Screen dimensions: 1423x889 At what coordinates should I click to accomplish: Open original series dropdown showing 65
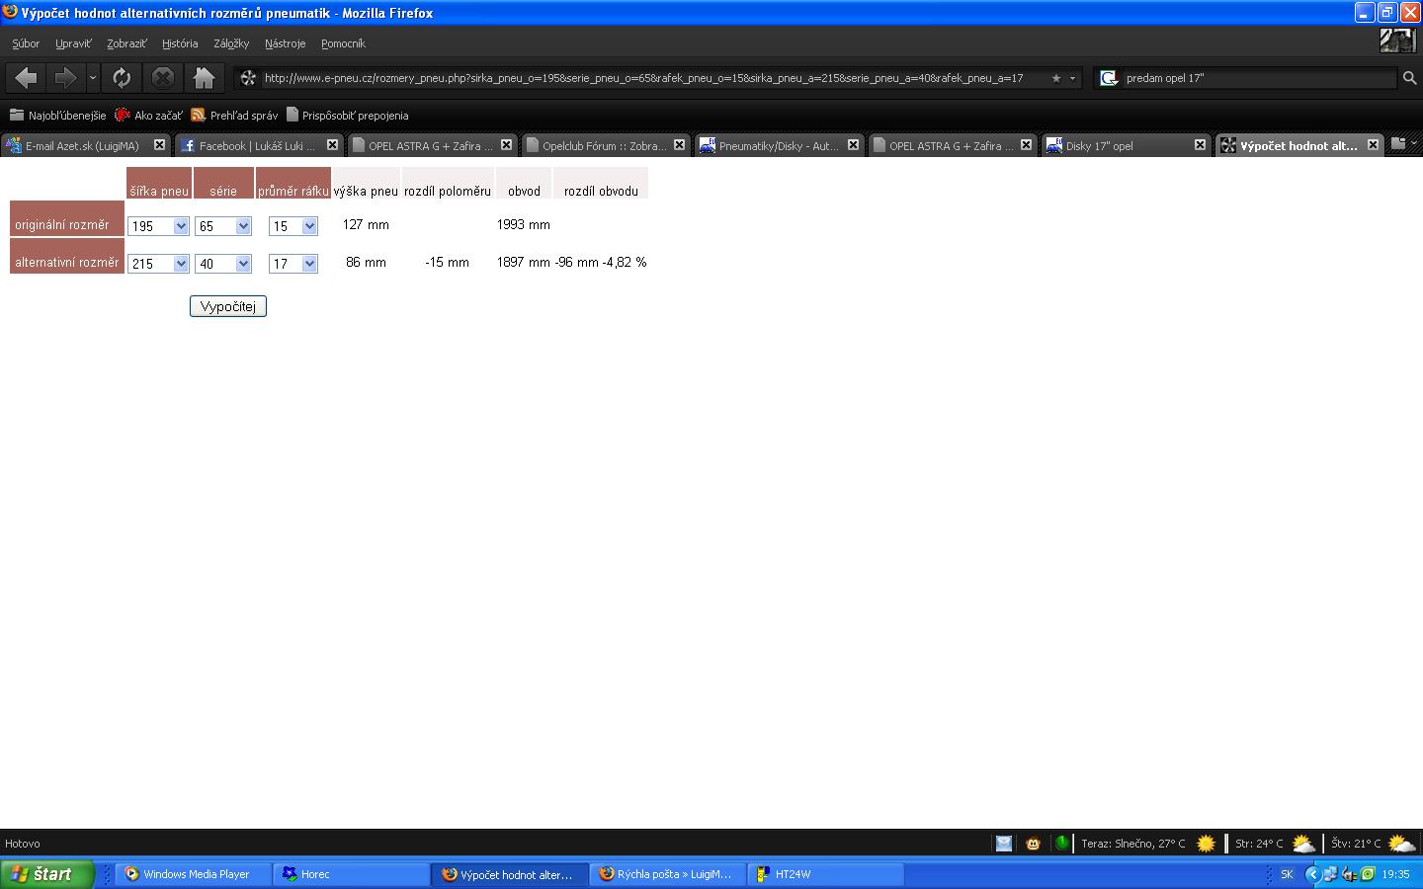point(223,226)
